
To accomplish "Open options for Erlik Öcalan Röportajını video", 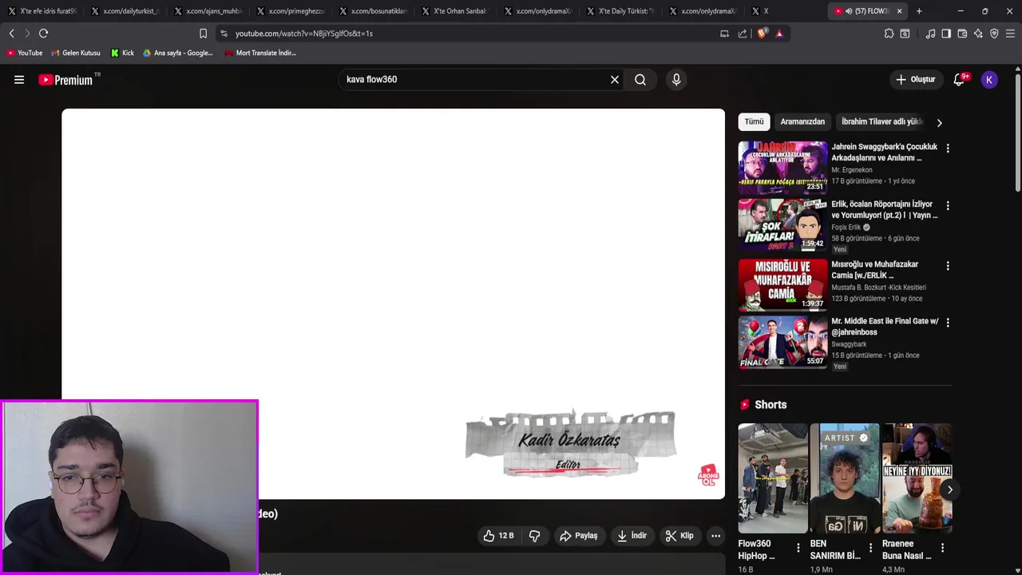I will coord(948,206).
